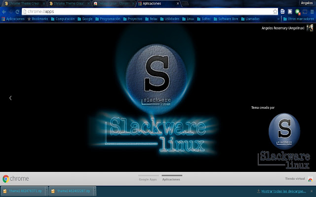Close the downloads bar

[312, 191]
